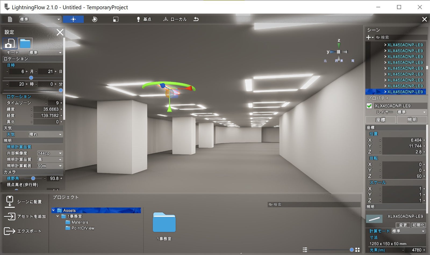Image resolution: width=430 pixels, height=255 pixels.
Task: Increase the 光束(lm) value with its plus button
Action: (x=424, y=250)
